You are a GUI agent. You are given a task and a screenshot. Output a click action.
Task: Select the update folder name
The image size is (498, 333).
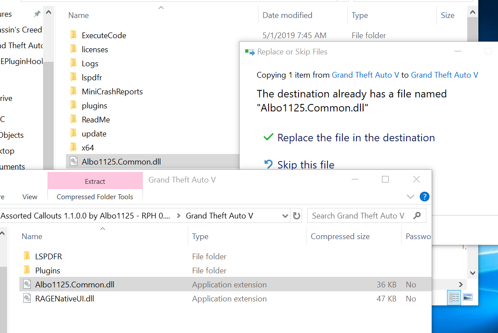(x=94, y=133)
